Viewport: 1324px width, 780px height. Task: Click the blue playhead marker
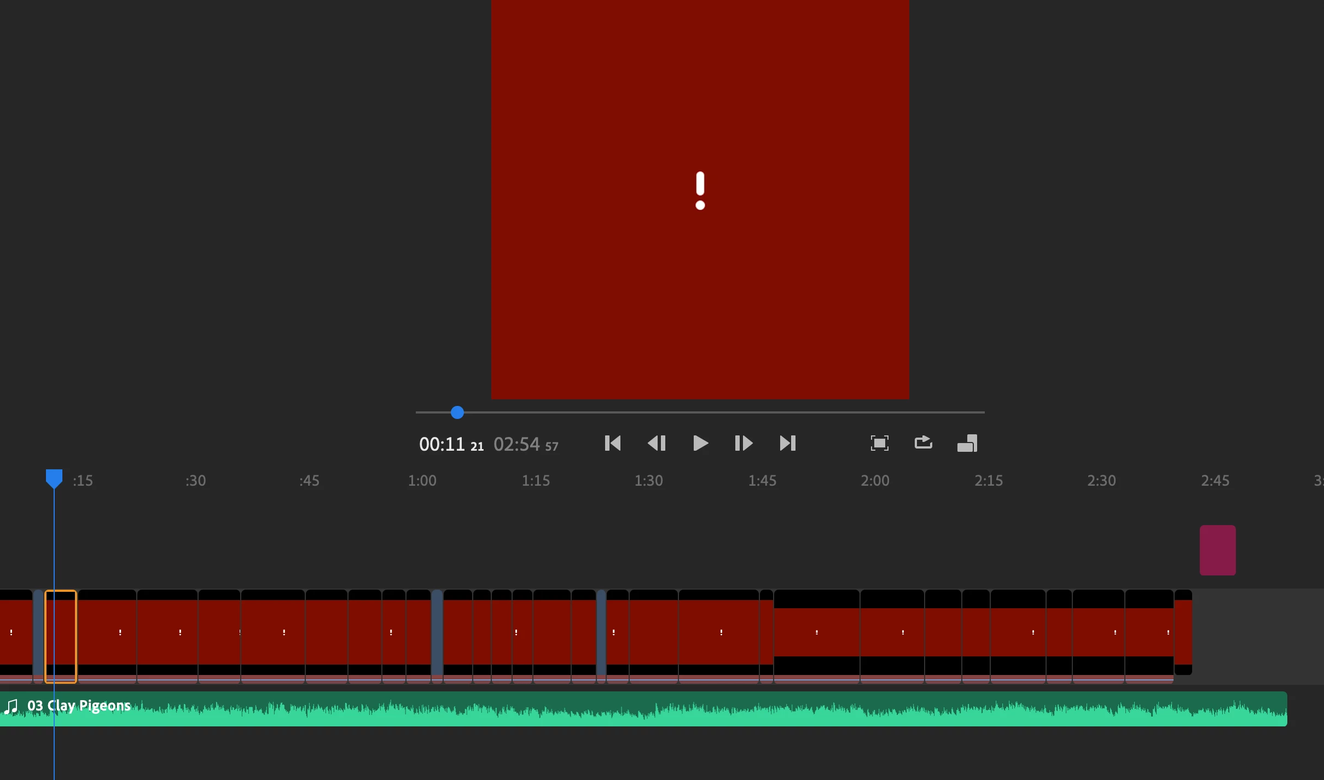pyautogui.click(x=54, y=478)
